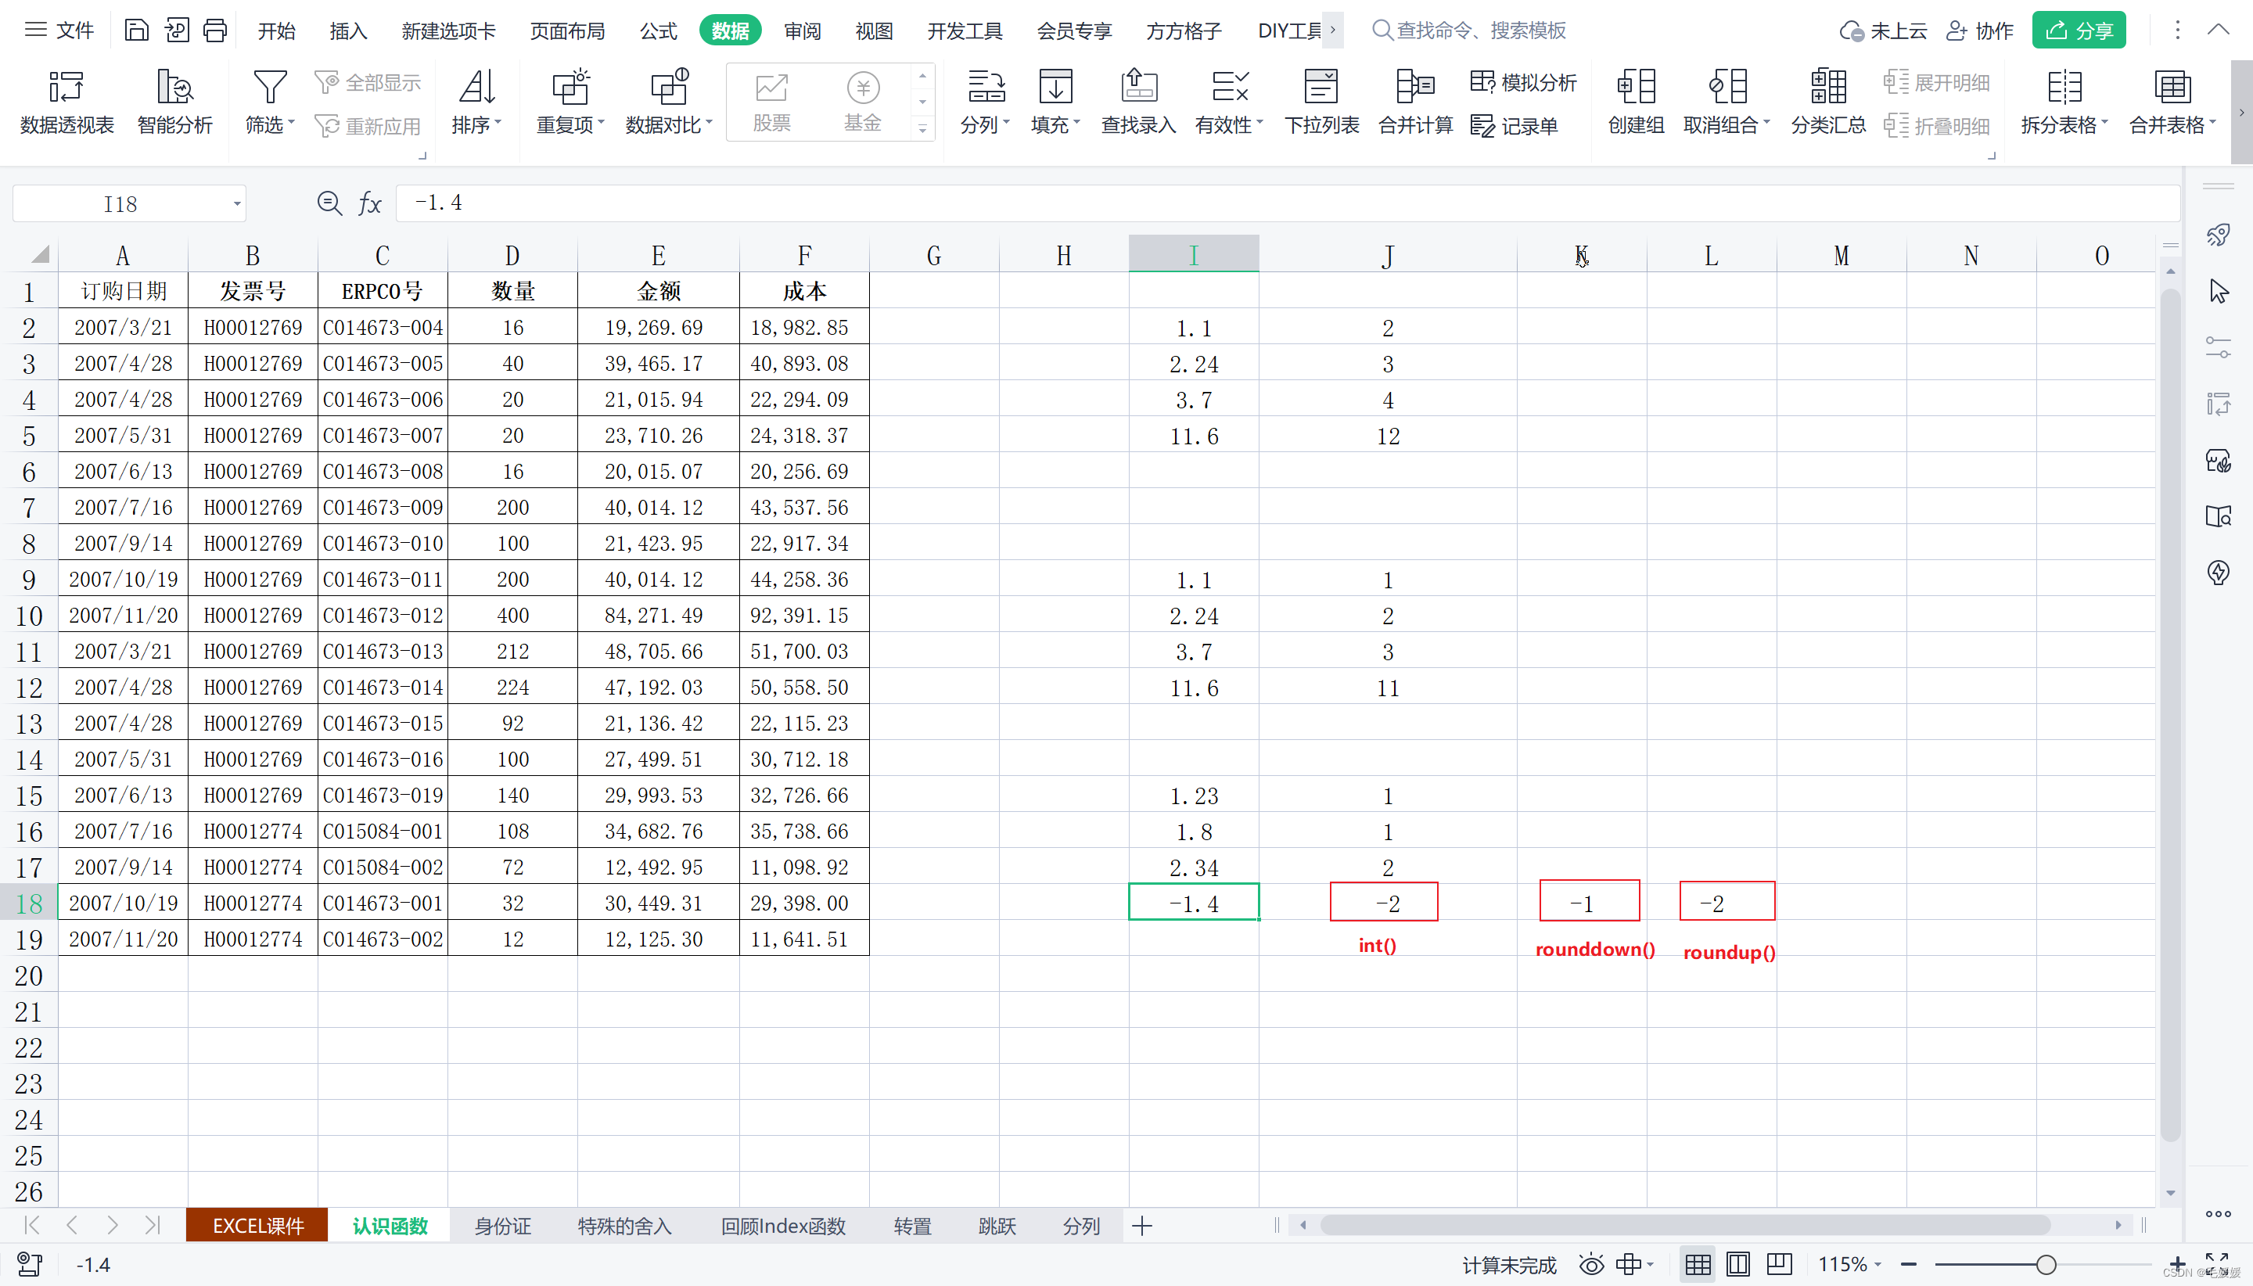Viewport: 2253px width, 1286px height.
Task: Switch to page layout view in status bar
Action: tap(1738, 1264)
